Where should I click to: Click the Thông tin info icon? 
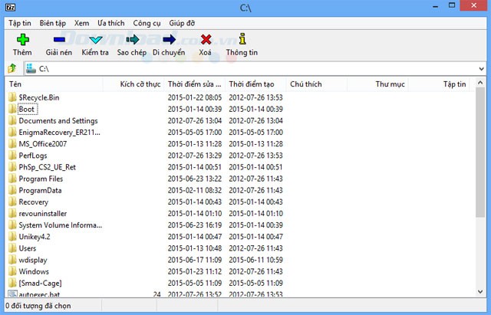pyautogui.click(x=242, y=39)
